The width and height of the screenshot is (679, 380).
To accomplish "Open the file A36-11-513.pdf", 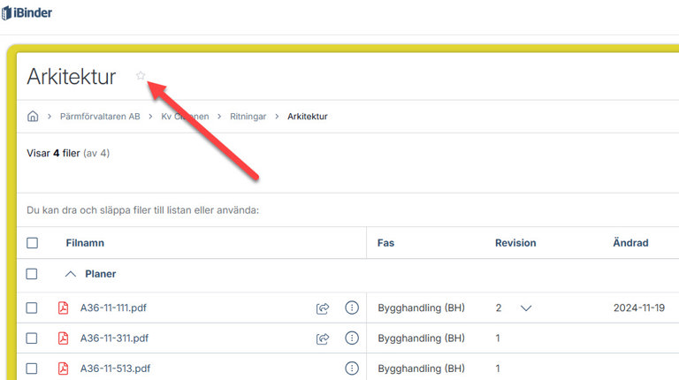I will pos(114,369).
